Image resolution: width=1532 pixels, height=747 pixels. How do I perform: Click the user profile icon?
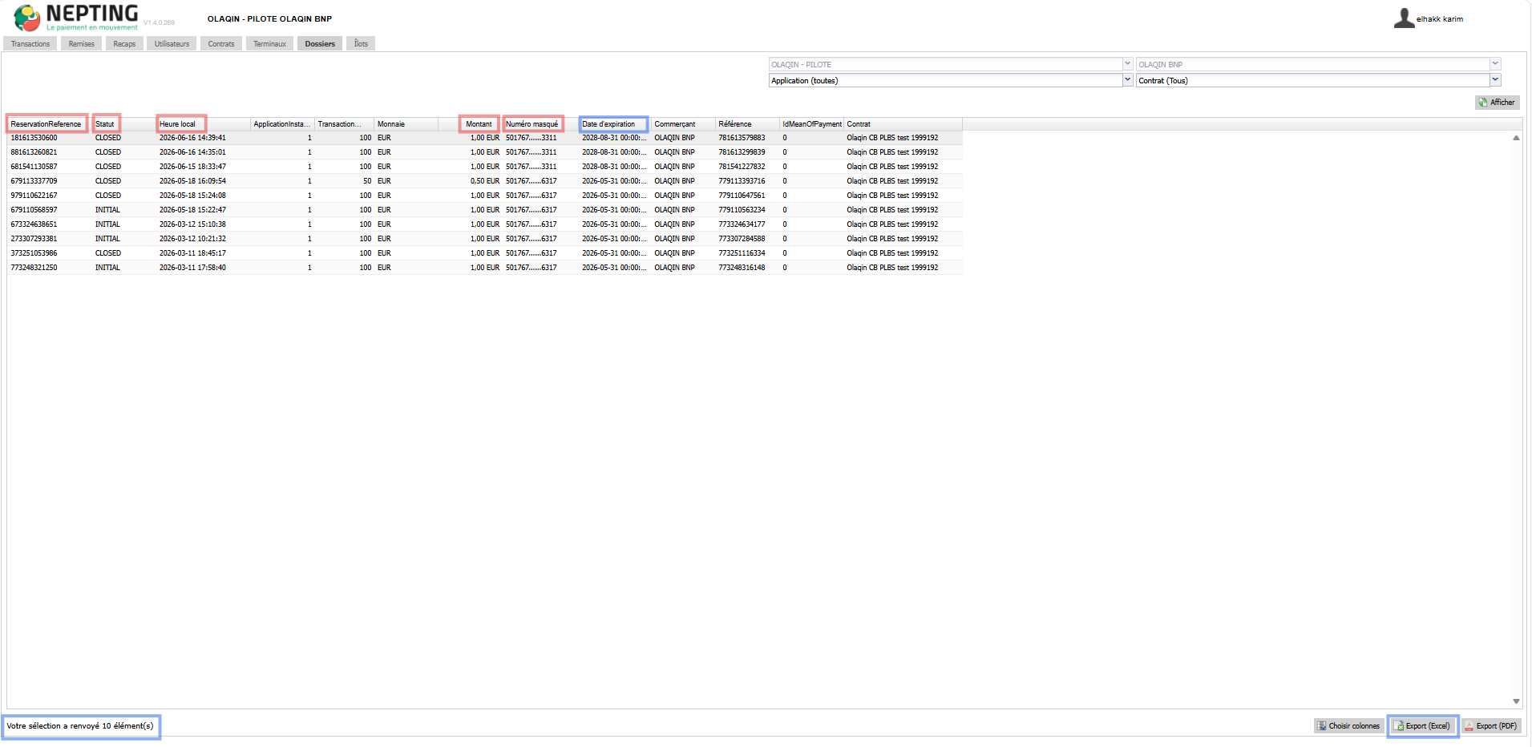[1404, 18]
